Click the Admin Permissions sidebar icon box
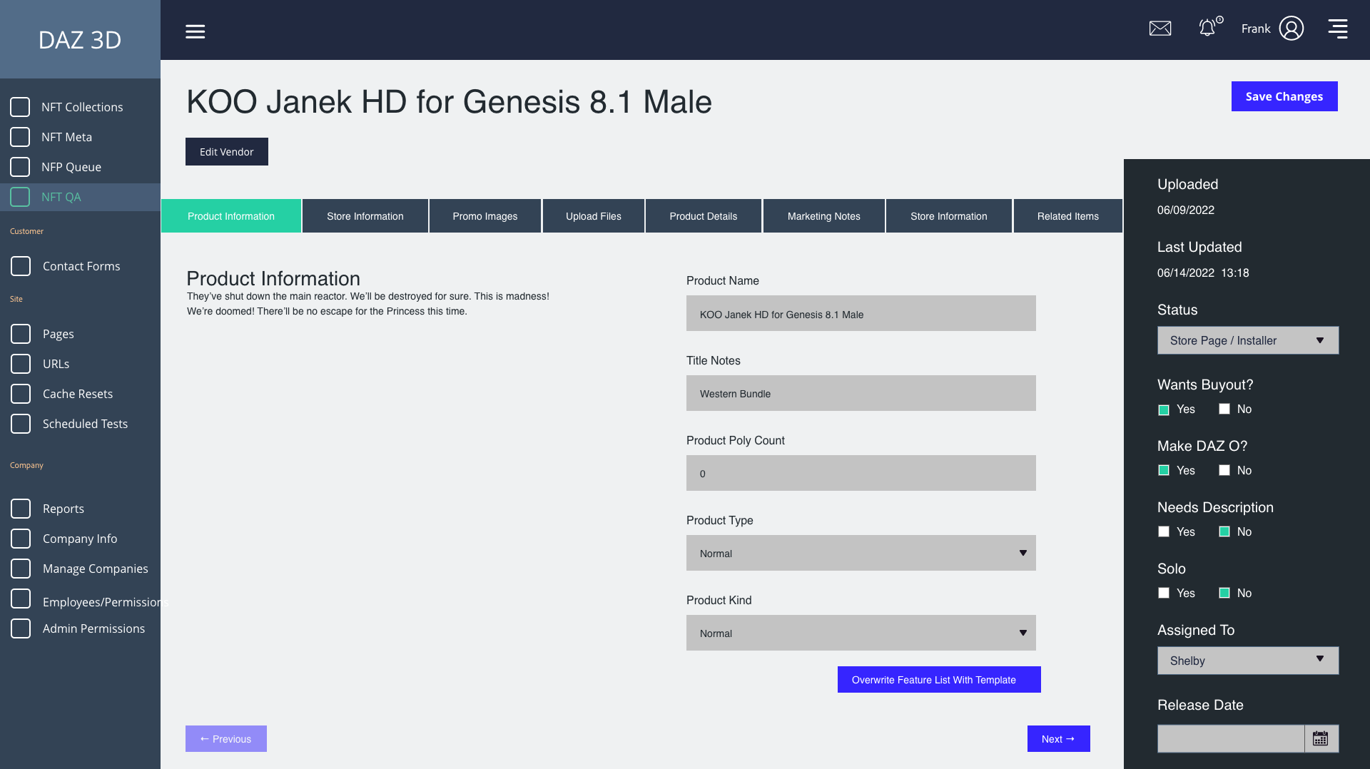This screenshot has height=769, width=1370. coord(21,628)
